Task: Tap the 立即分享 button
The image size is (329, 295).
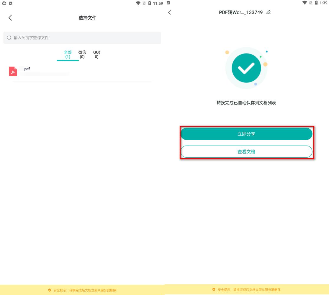Action: [x=246, y=134]
